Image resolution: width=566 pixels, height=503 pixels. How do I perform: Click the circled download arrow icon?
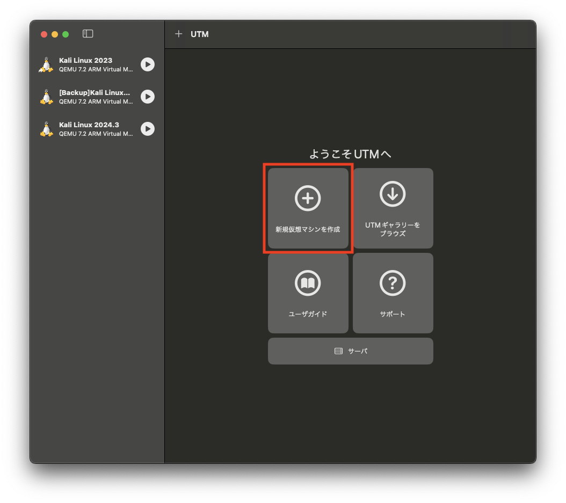coord(393,194)
